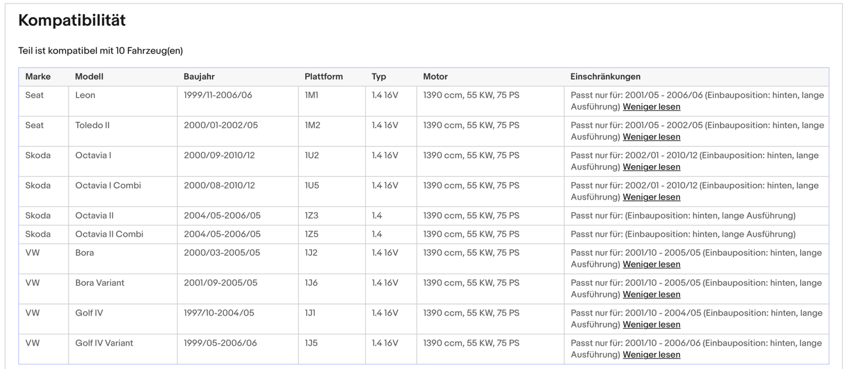Select the 'Typ' column header
This screenshot has height=369, width=847.
[379, 77]
